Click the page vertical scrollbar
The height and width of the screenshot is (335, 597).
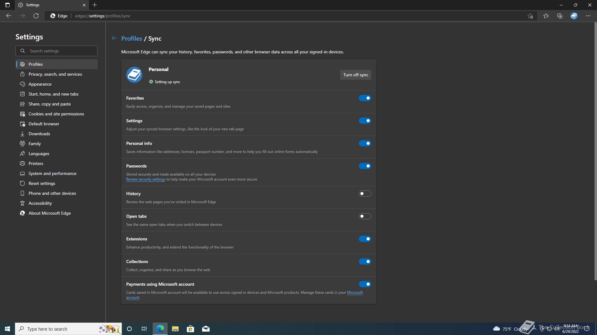(595, 151)
